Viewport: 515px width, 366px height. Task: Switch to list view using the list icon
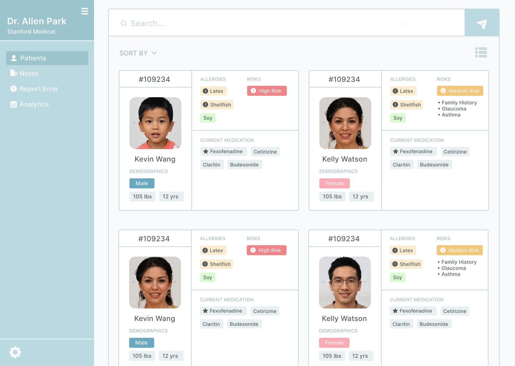pos(481,53)
